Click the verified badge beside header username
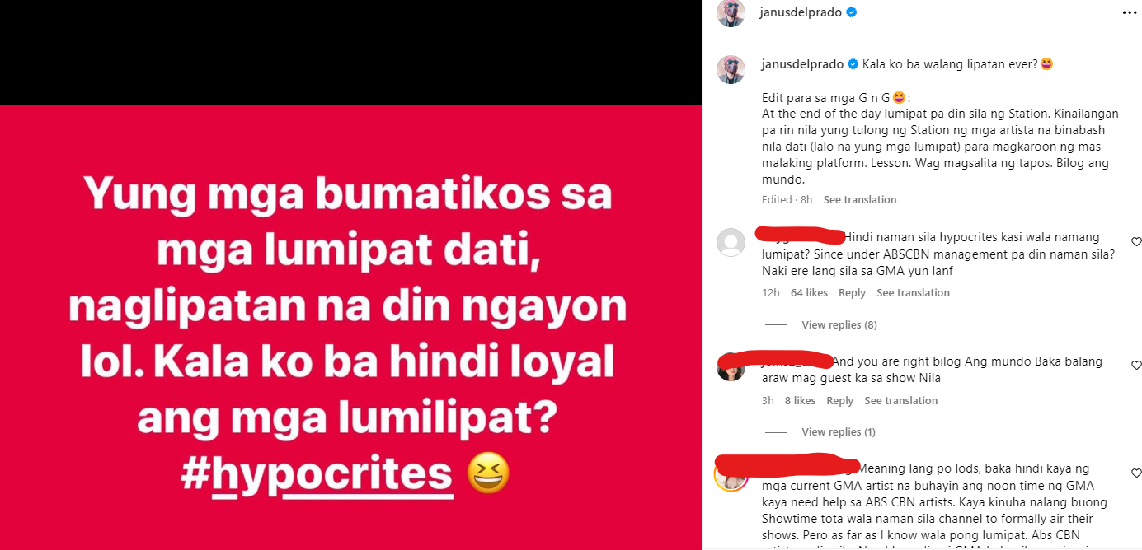Viewport: 1142px width, 550px height. 851,12
